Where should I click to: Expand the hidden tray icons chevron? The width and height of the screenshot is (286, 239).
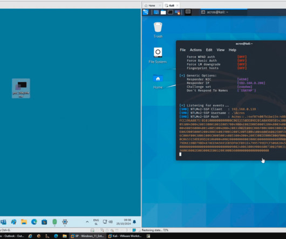tap(87, 222)
